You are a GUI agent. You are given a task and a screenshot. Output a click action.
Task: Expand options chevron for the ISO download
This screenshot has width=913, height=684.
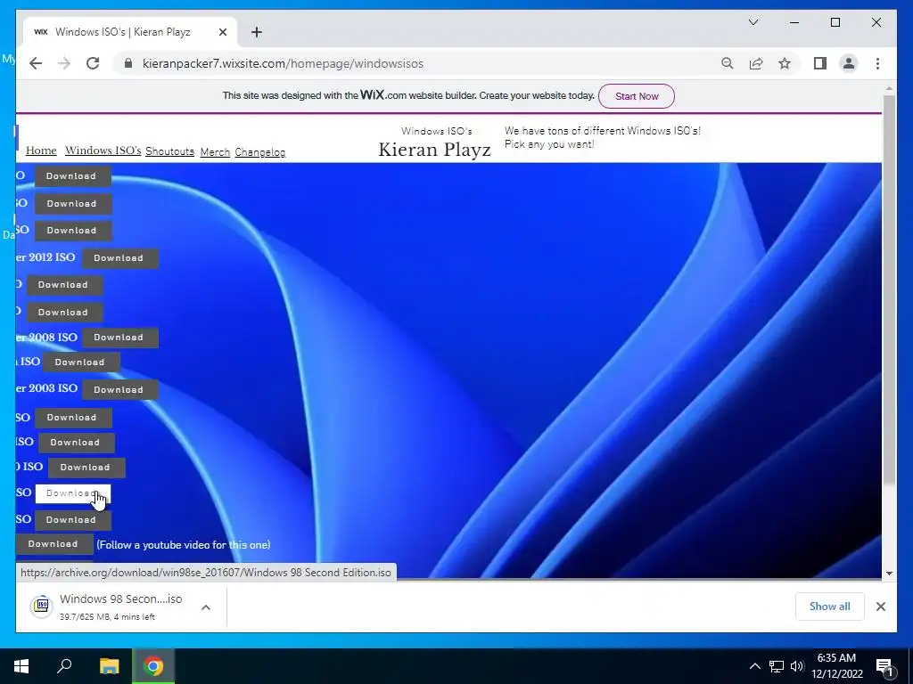pyautogui.click(x=206, y=607)
